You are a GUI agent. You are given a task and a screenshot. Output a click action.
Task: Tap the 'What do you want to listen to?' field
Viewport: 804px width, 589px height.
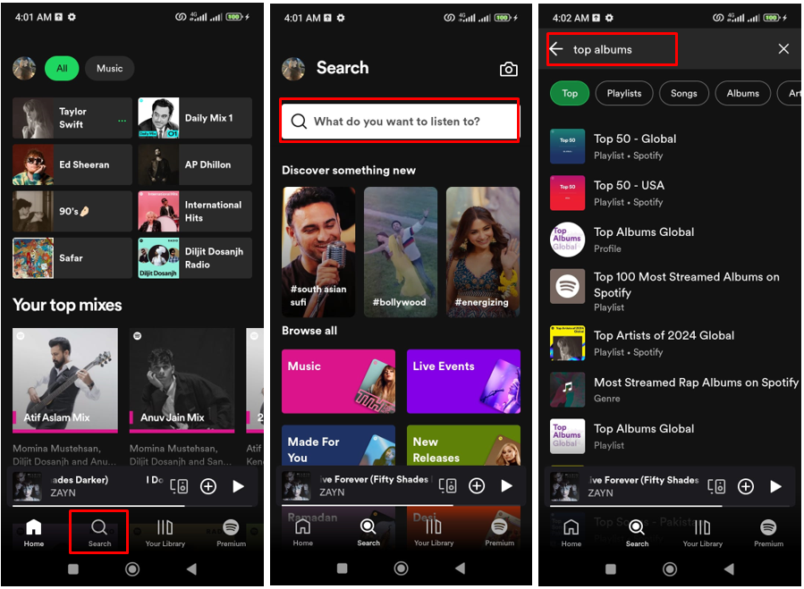(x=399, y=121)
